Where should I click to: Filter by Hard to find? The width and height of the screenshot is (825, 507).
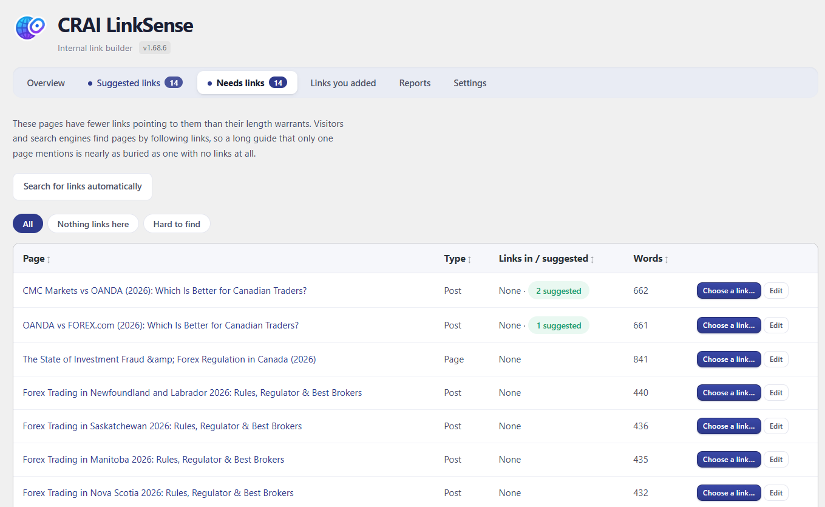coord(177,224)
